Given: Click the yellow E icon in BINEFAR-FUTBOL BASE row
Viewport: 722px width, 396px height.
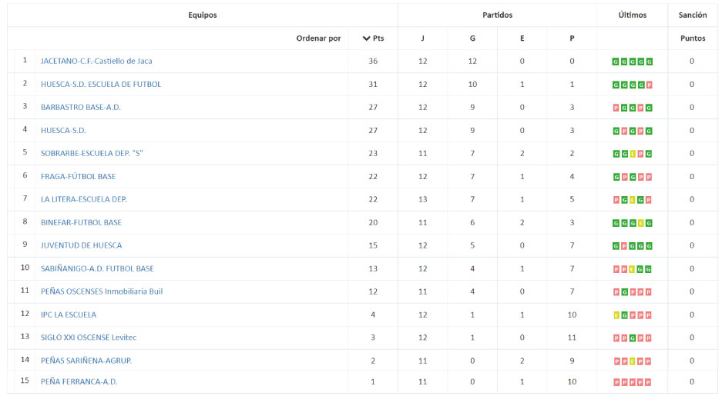Looking at the screenshot, I should (641, 223).
